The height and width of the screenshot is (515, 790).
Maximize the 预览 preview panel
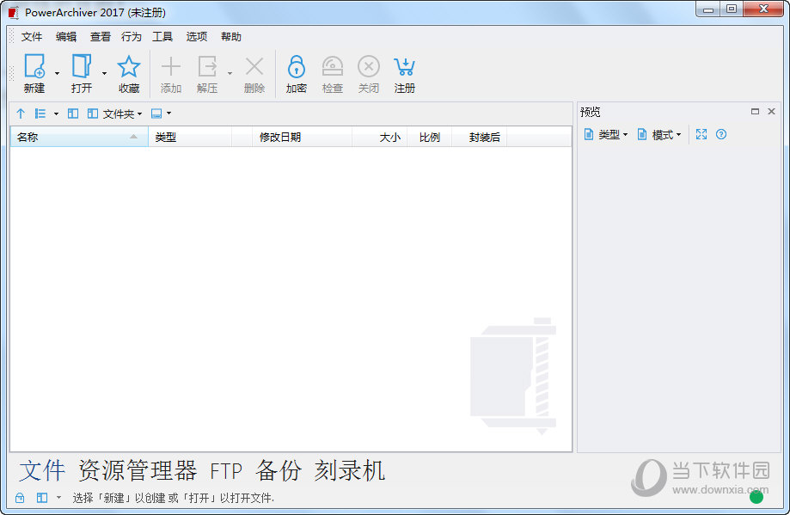pos(755,112)
